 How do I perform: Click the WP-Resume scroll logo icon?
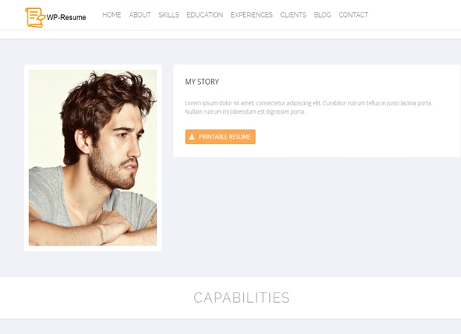tap(35, 18)
